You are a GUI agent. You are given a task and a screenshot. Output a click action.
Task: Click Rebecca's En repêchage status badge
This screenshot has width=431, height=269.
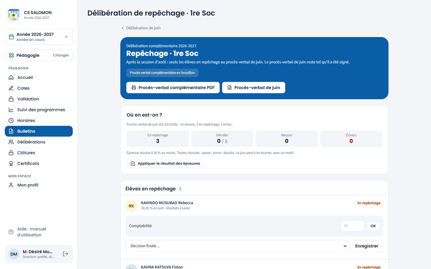point(369,203)
